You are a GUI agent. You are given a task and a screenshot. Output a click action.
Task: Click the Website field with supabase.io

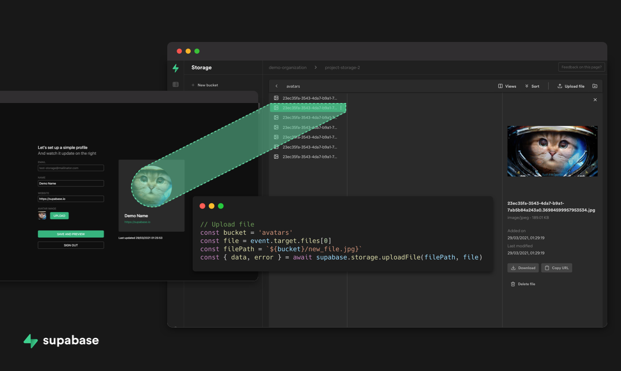pyautogui.click(x=71, y=199)
